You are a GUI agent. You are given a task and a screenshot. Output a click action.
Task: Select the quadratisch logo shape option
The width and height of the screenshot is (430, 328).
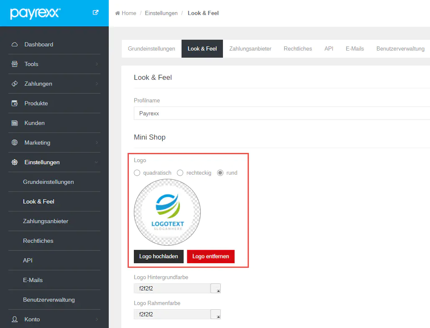click(x=137, y=173)
